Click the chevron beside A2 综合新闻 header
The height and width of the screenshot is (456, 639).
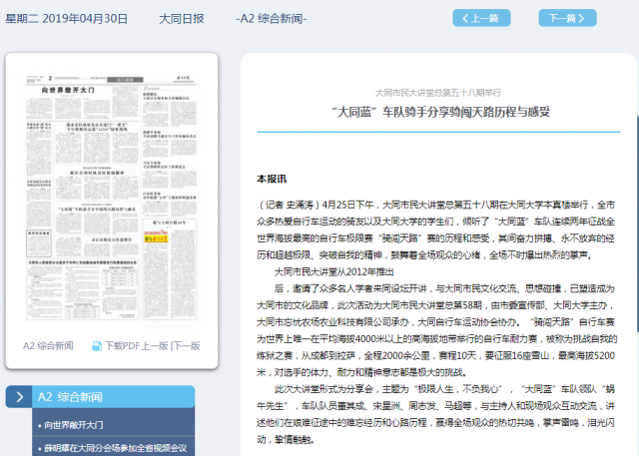19,397
